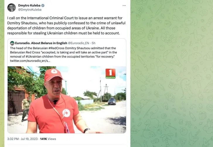Screen dimensions: 213x147
Task: Open the quoted tweet video thumbnail
Action: point(67,100)
